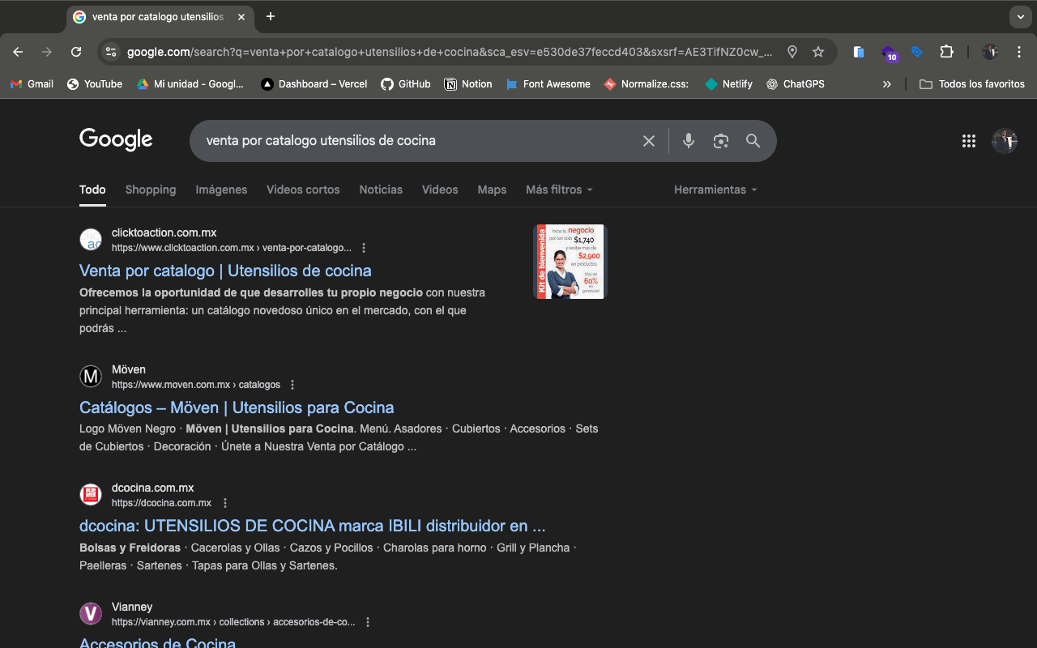Switch to the Maps tab
Viewport: 1037px width, 648px height.
(492, 190)
